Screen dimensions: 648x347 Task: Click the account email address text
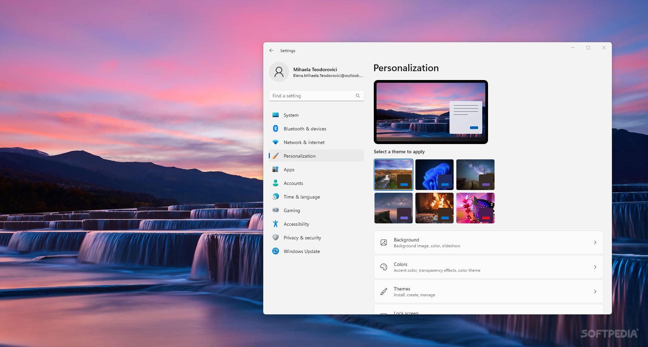click(328, 76)
